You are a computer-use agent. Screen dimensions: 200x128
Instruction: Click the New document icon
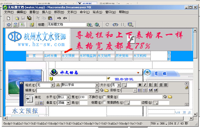8,18
